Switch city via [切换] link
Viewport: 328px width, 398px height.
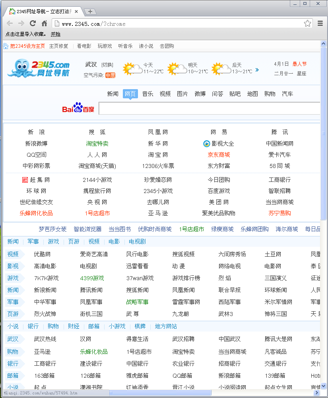tap(107, 65)
